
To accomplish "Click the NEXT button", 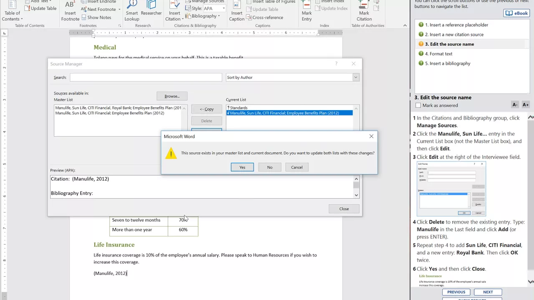I will (488, 292).
